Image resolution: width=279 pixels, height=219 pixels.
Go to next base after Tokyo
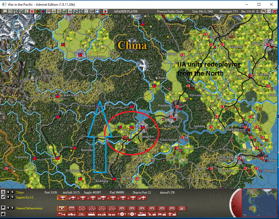13,192
